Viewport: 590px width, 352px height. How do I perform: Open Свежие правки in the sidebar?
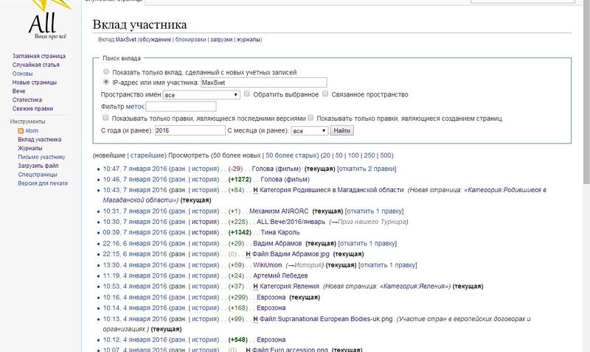pyautogui.click(x=32, y=108)
